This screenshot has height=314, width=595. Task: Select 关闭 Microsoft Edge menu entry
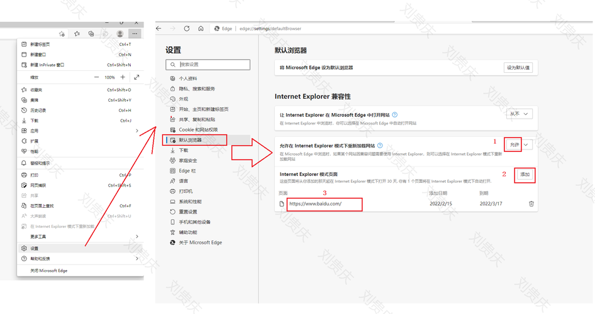click(x=80, y=271)
